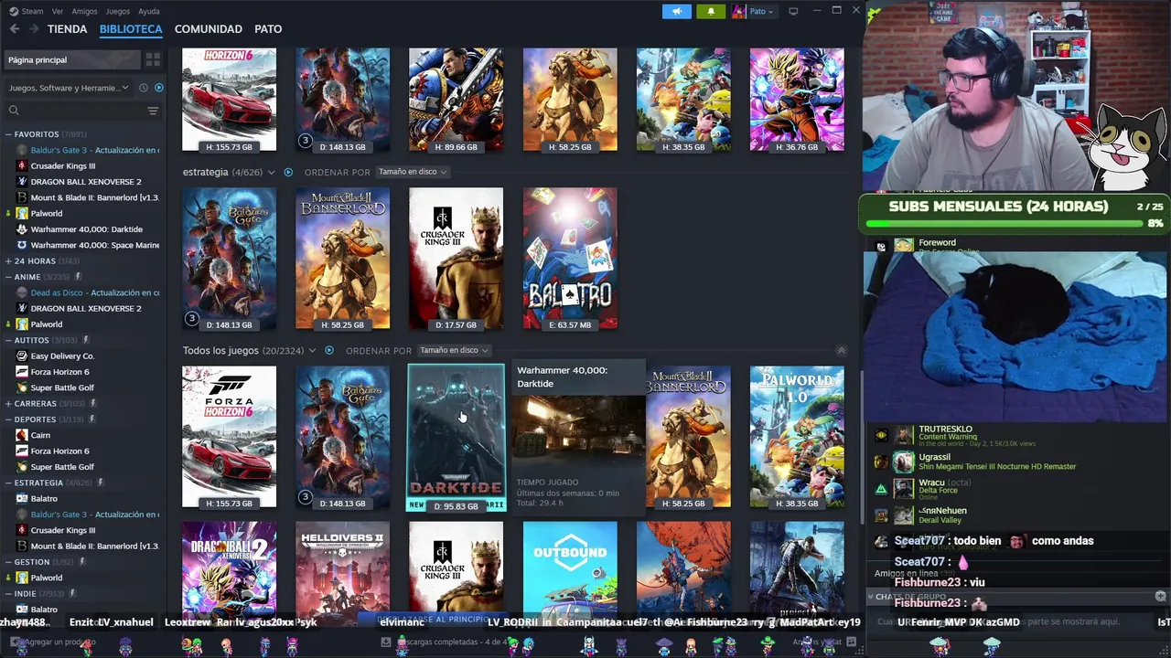
Task: Collapse the DEPORTES collection
Action: point(8,419)
